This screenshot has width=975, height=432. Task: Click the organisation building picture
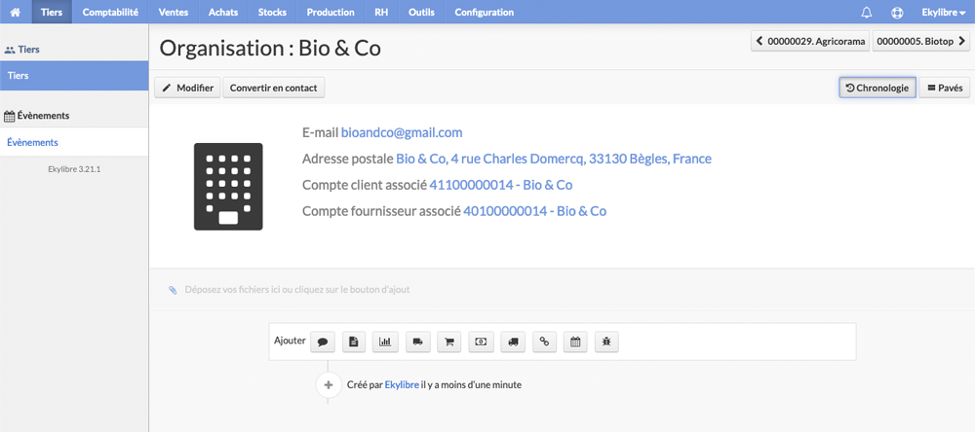[228, 186]
